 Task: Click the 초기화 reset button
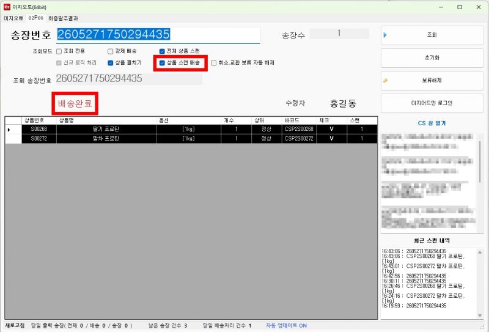[432, 57]
